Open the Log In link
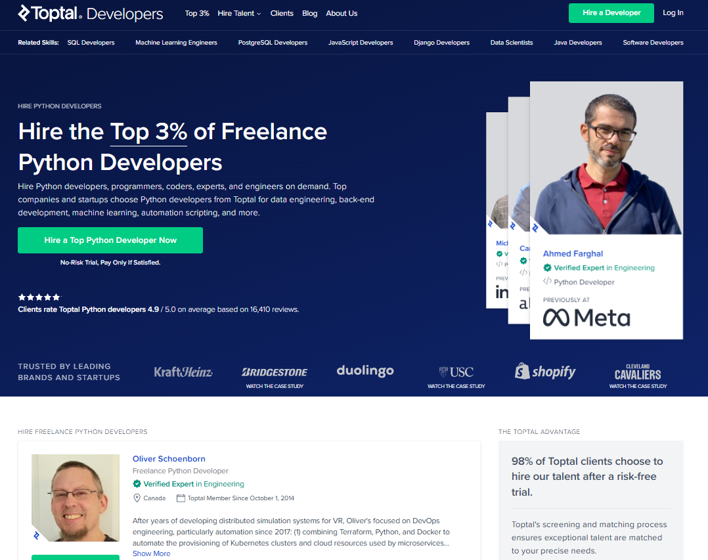Screen dimensions: 708x560 click(673, 12)
